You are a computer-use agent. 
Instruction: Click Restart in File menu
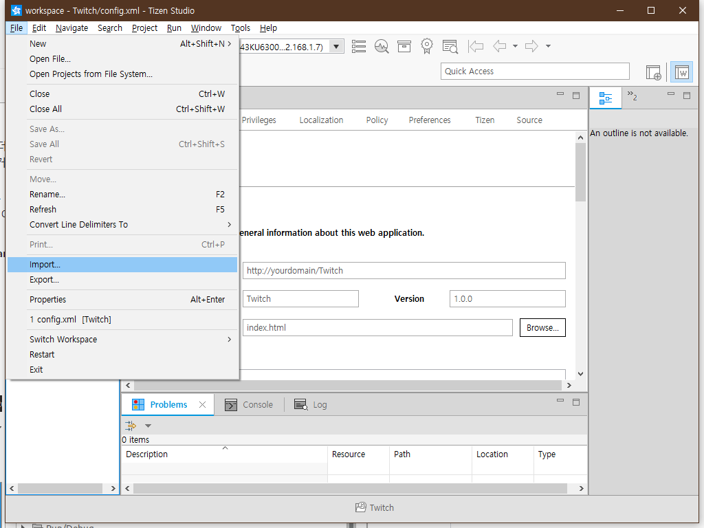coord(122,355)
